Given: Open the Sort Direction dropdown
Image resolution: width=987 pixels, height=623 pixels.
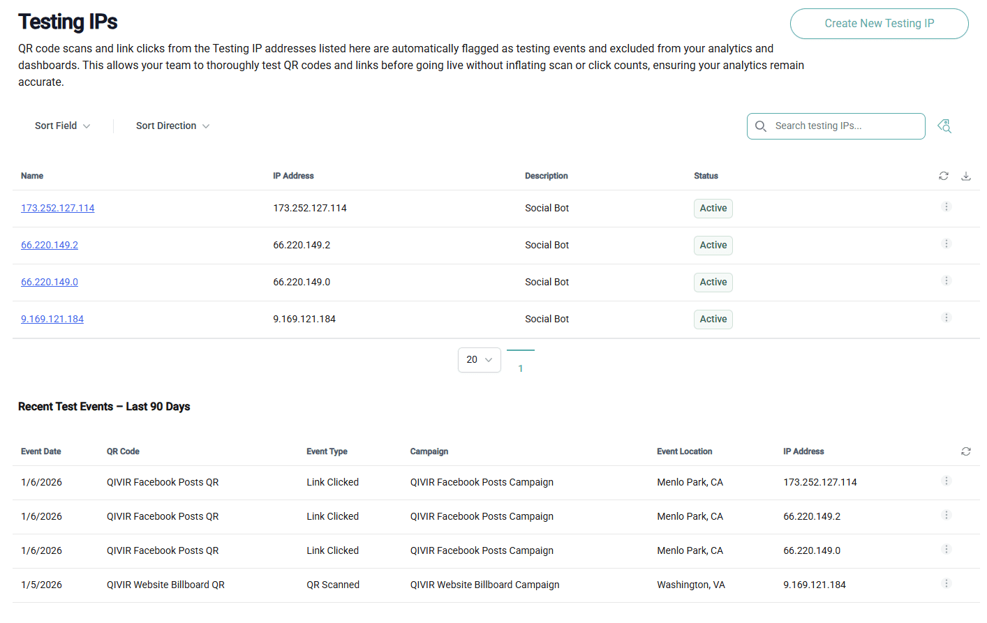Looking at the screenshot, I should pyautogui.click(x=172, y=126).
